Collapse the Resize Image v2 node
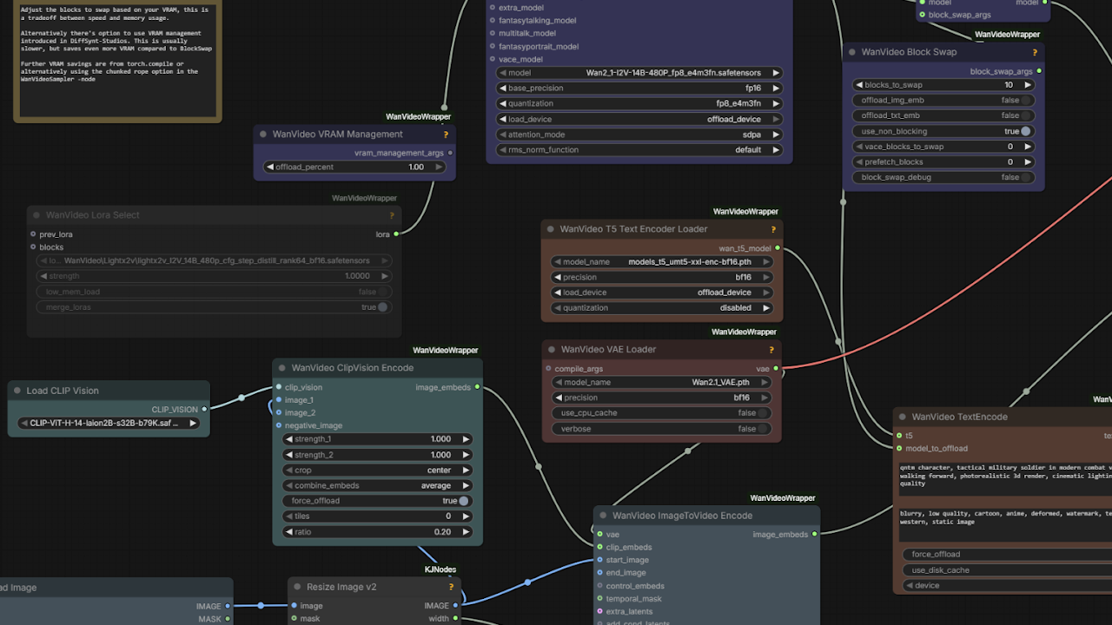This screenshot has height=625, width=1112. [297, 587]
